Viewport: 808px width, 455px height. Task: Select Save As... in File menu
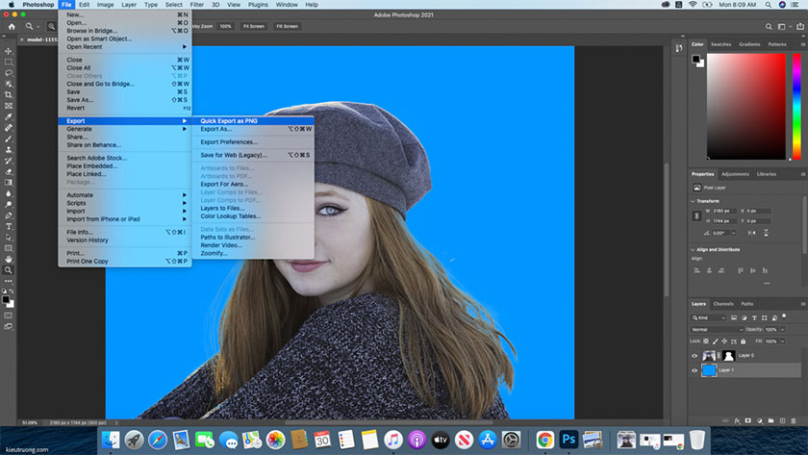(x=125, y=99)
